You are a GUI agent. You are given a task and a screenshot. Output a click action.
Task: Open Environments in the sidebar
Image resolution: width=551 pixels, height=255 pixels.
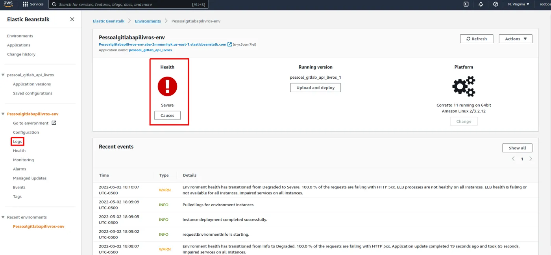pos(20,36)
